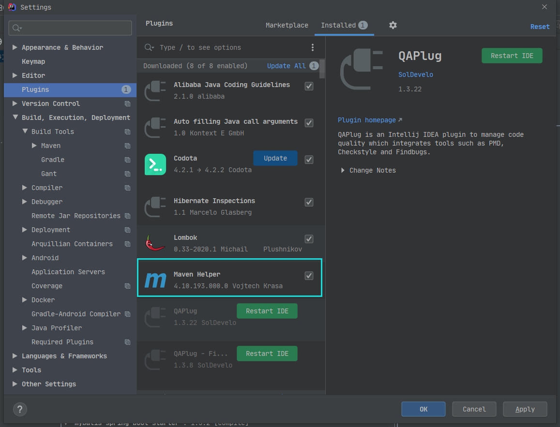This screenshot has height=427, width=560.
Task: Click the project-level icon next to Deployment
Action: [127, 230]
